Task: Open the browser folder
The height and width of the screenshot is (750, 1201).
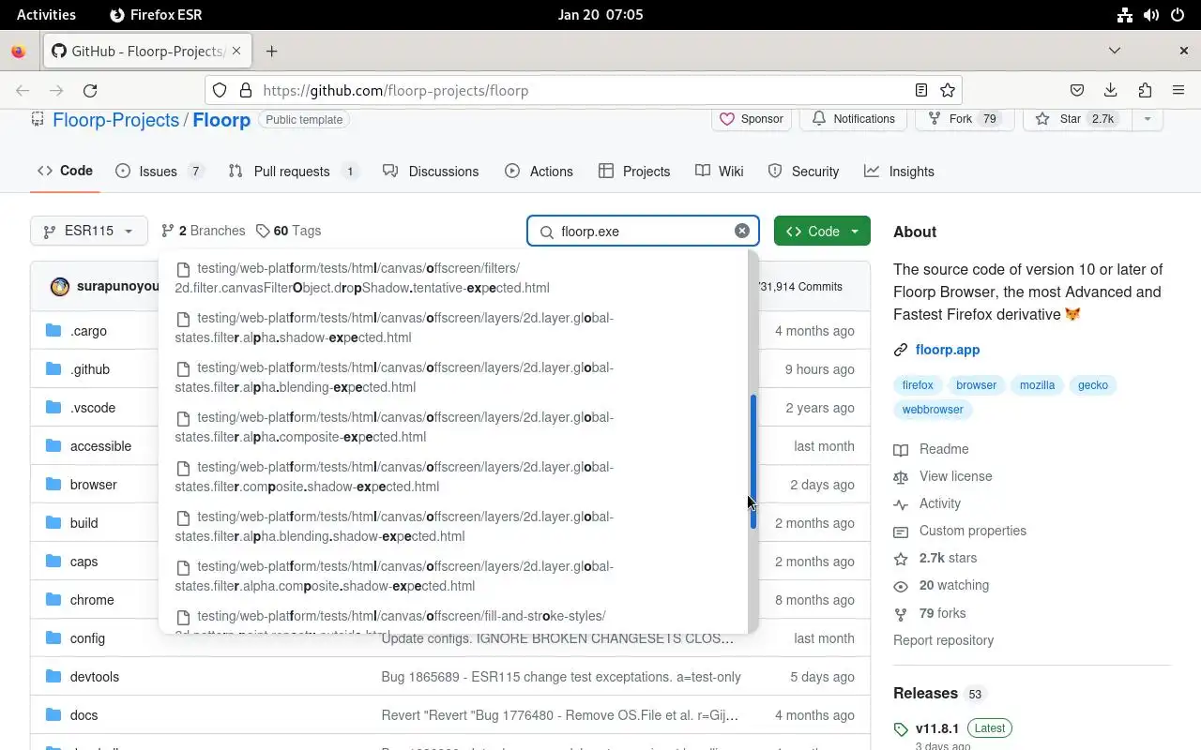Action: [93, 485]
